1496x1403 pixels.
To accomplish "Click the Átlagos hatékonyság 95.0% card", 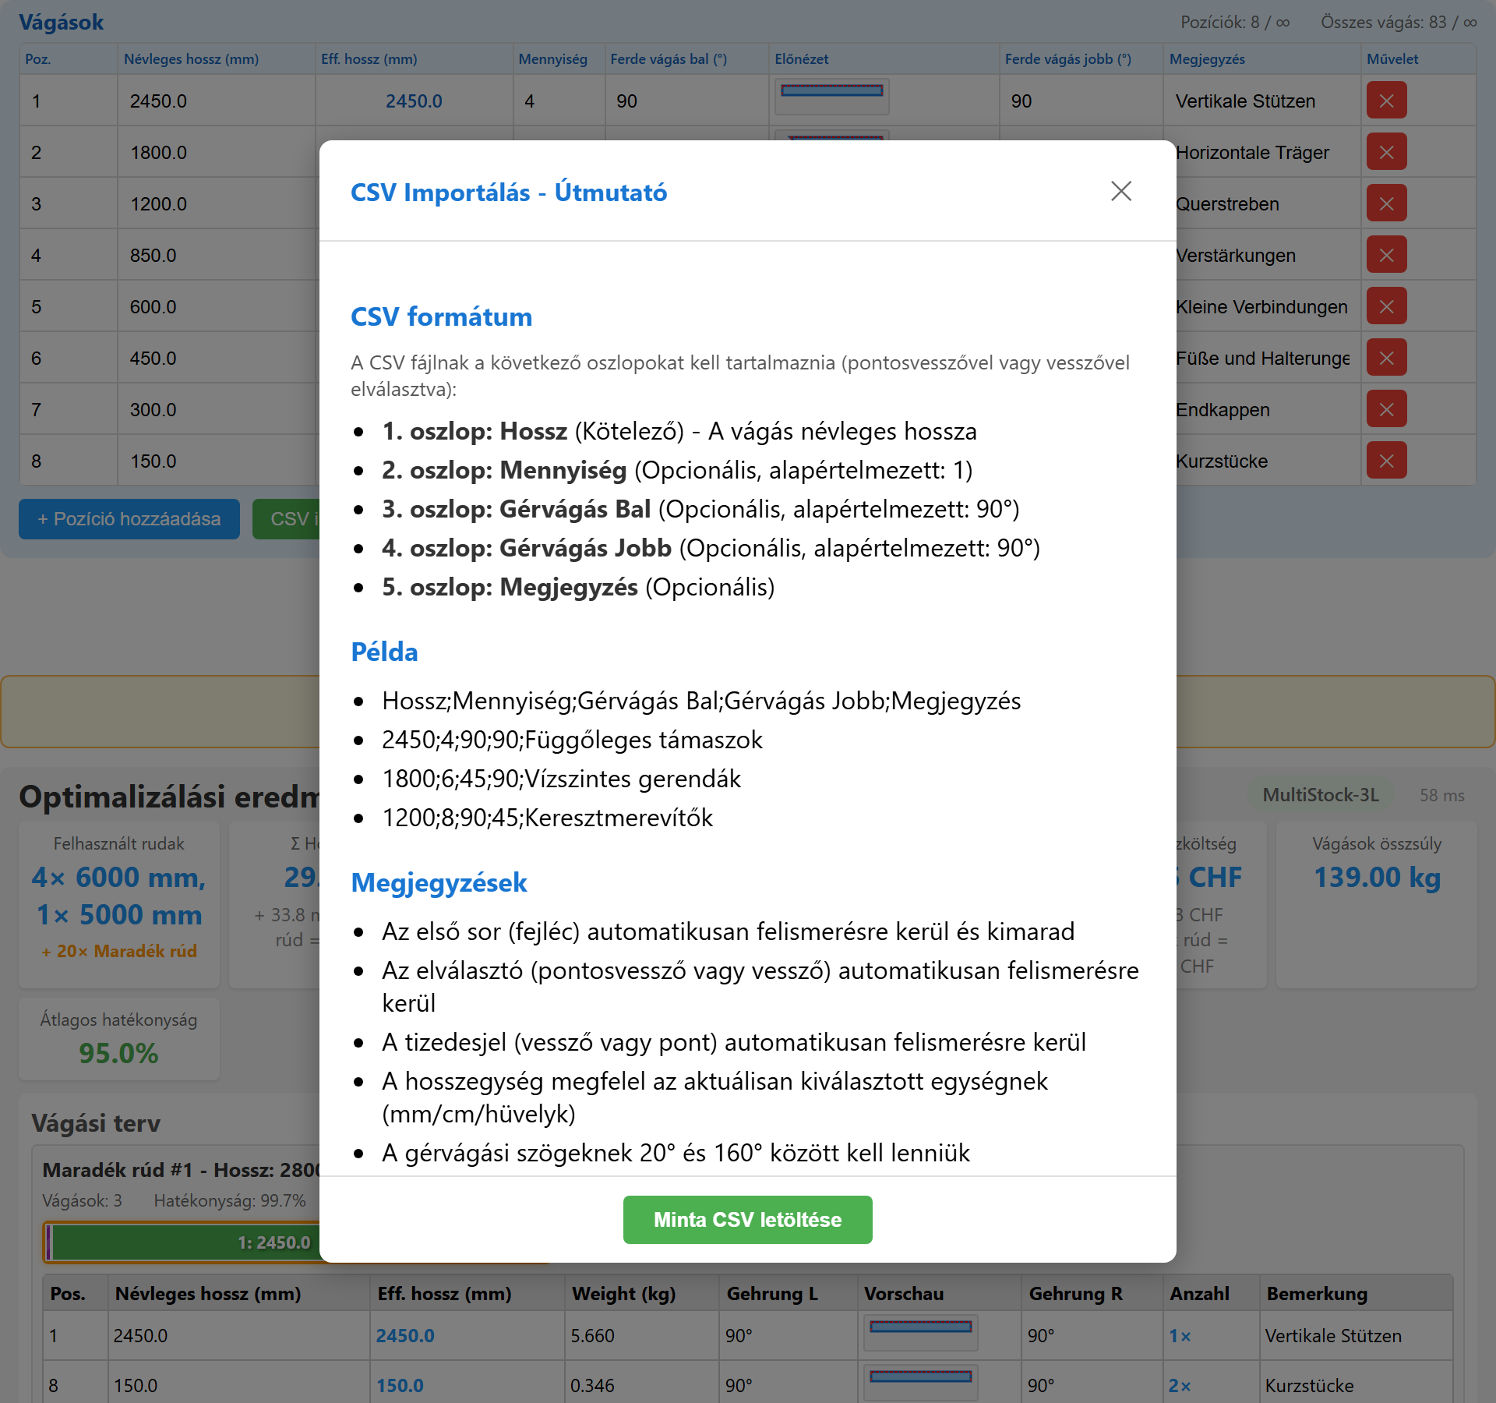I will click(119, 1039).
